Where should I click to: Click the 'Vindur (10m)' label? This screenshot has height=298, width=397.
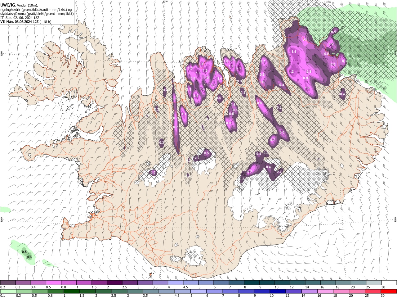(x=27, y=5)
